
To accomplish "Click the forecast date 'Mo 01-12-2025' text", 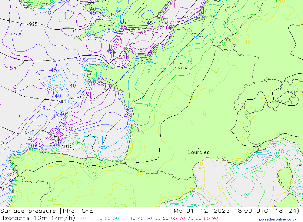I will click(x=202, y=211).
